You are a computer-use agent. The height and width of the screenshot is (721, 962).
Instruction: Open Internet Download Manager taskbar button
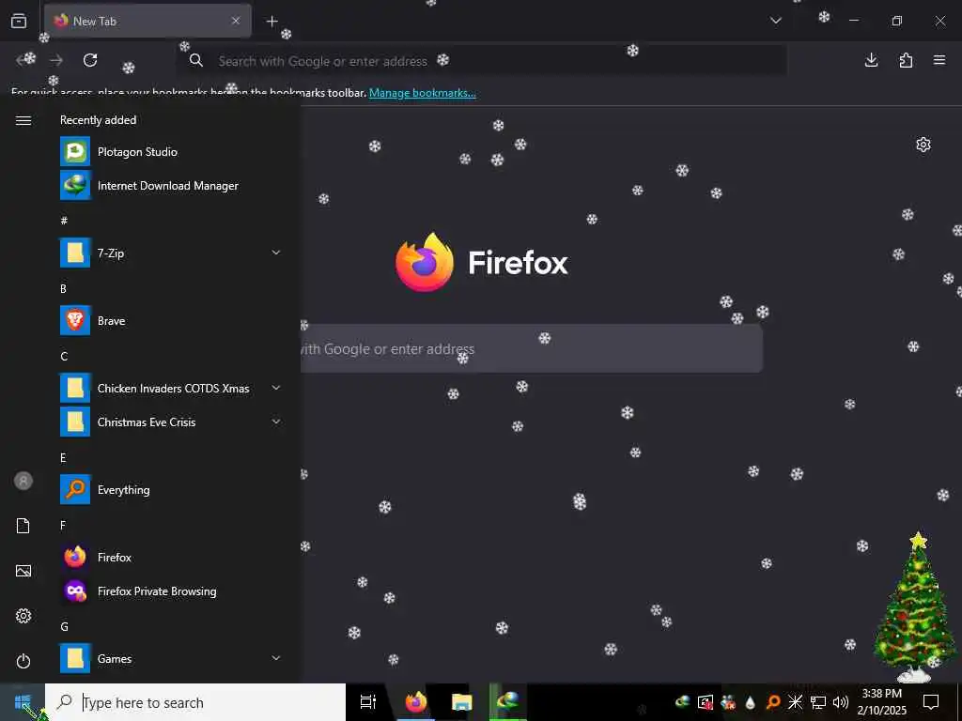point(508,702)
